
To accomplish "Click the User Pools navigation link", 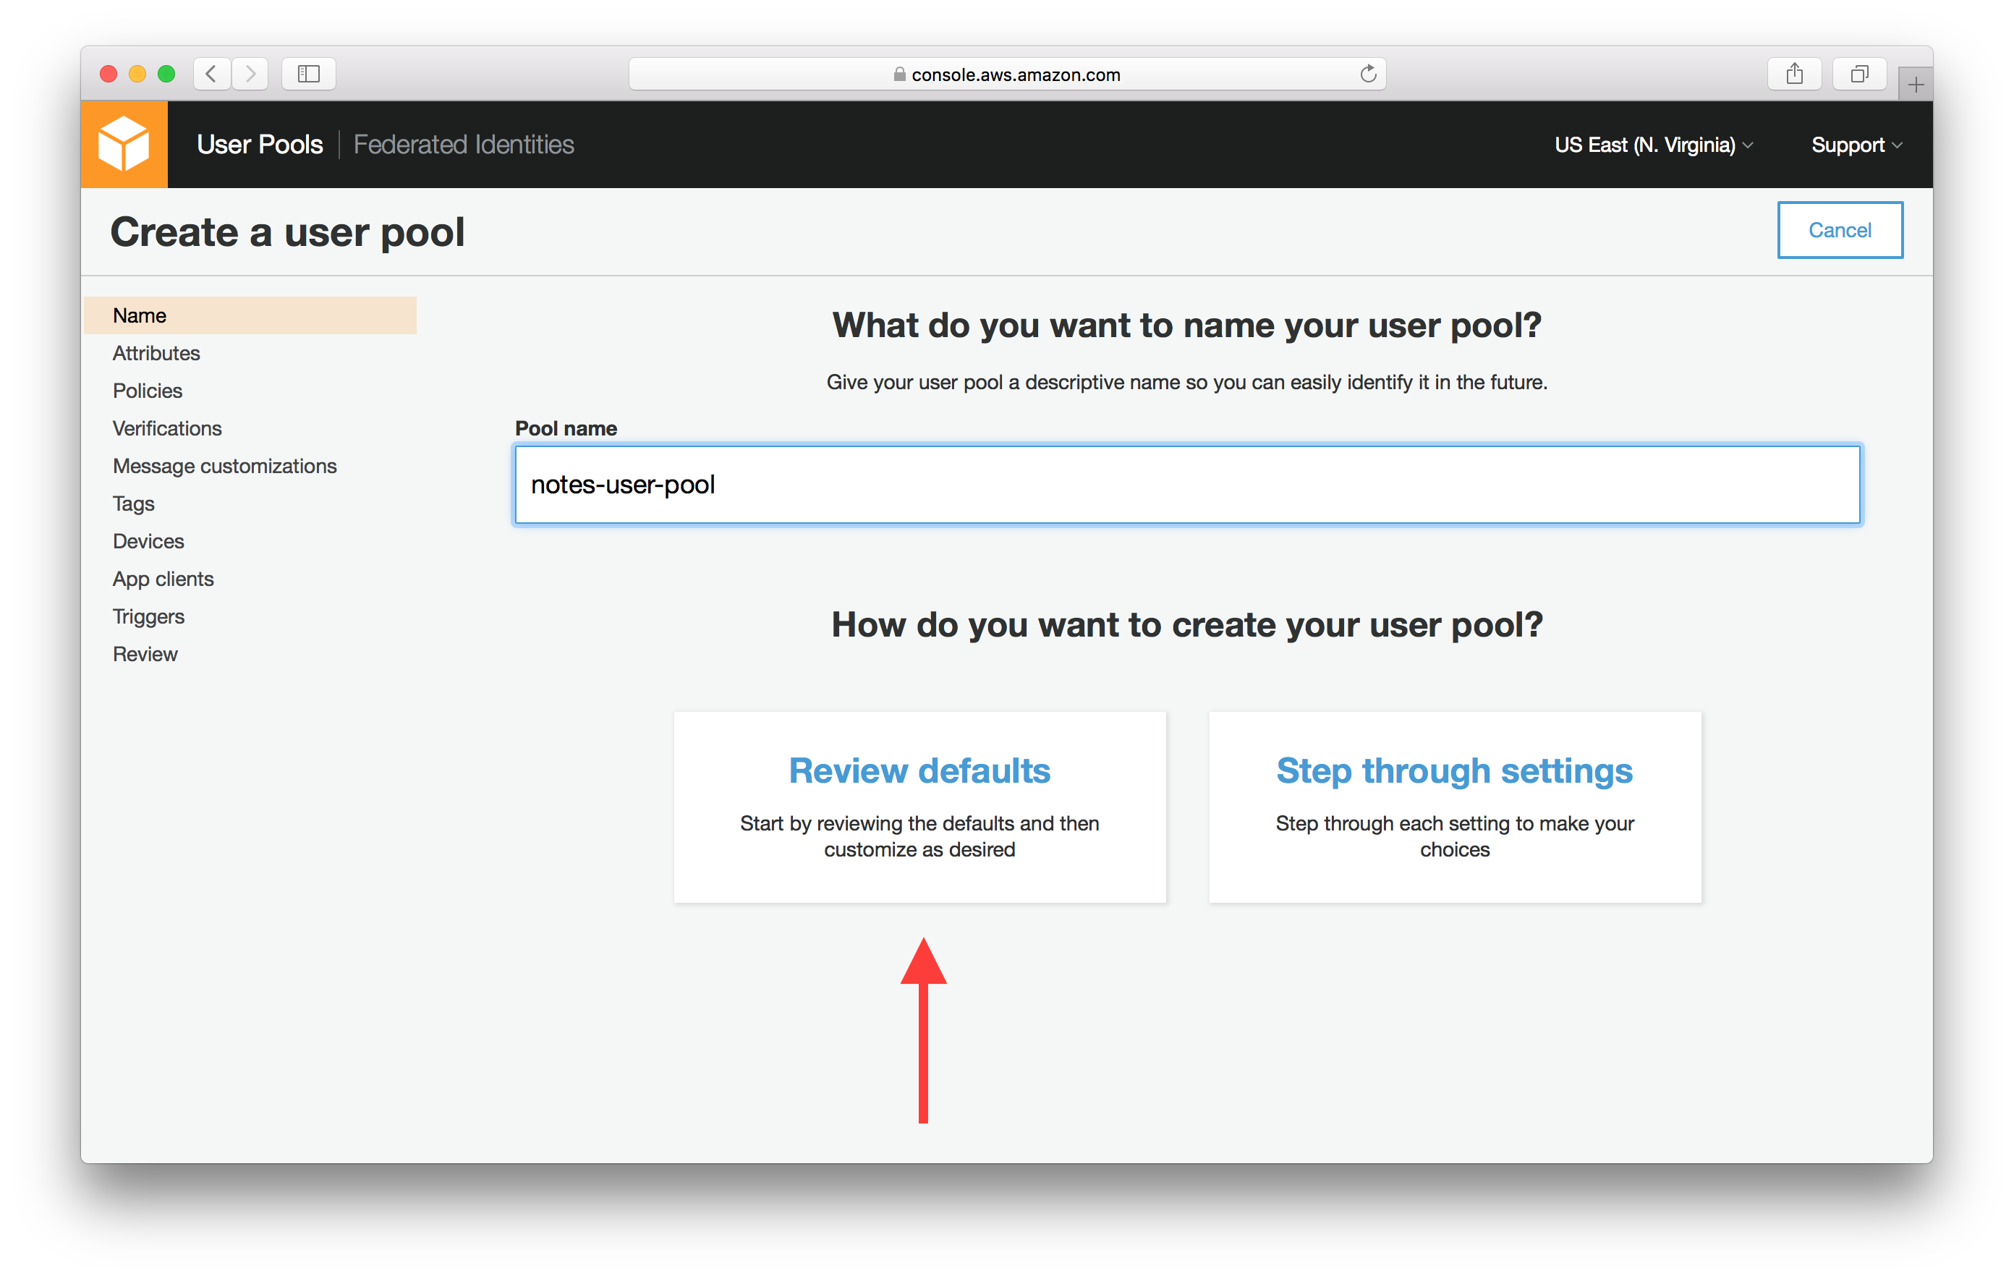I will pos(260,143).
